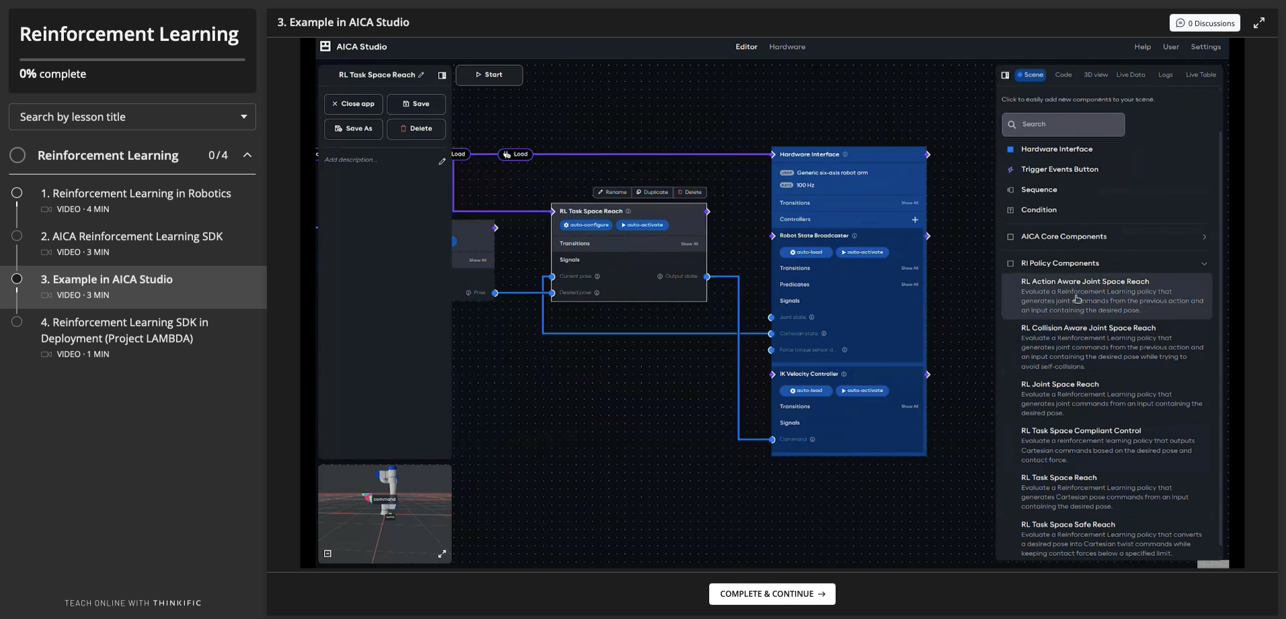Select the Live Data tab
Viewport: 1286px width, 619px height.
coord(1130,75)
